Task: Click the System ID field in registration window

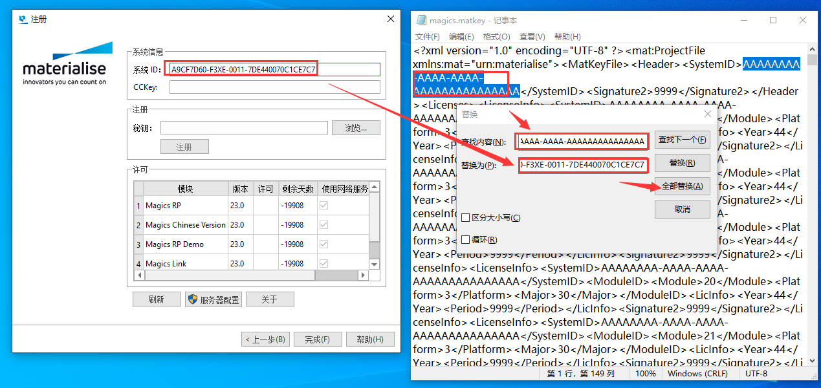Action: 274,69
